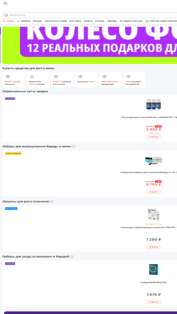Click the 1 970 ₽ price
Screen dimensions: 177x314
click(x=154, y=295)
